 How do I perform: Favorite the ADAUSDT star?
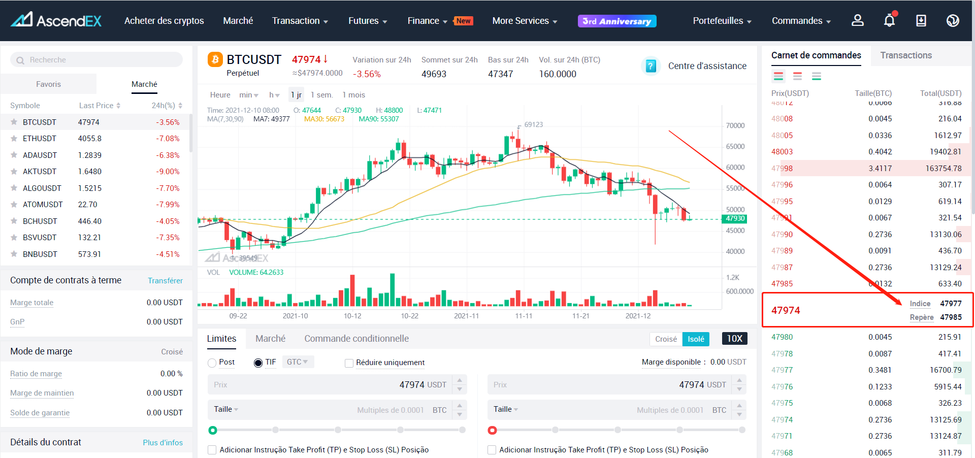pyautogui.click(x=14, y=155)
